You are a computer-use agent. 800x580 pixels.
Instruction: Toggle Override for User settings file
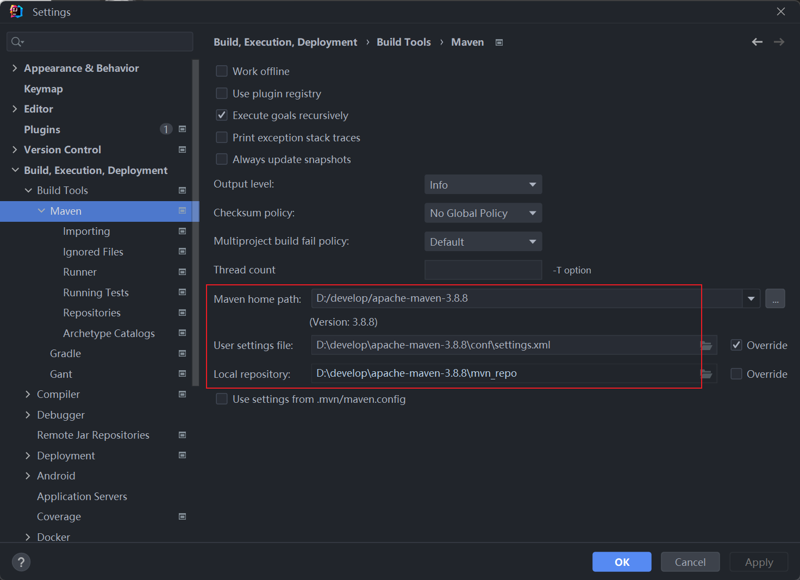736,345
